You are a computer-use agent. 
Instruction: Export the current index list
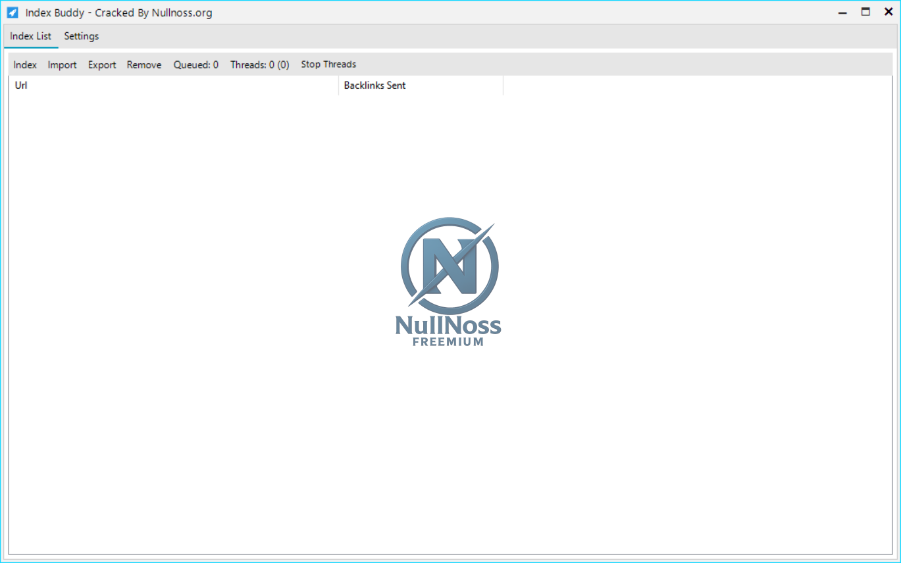coord(102,64)
